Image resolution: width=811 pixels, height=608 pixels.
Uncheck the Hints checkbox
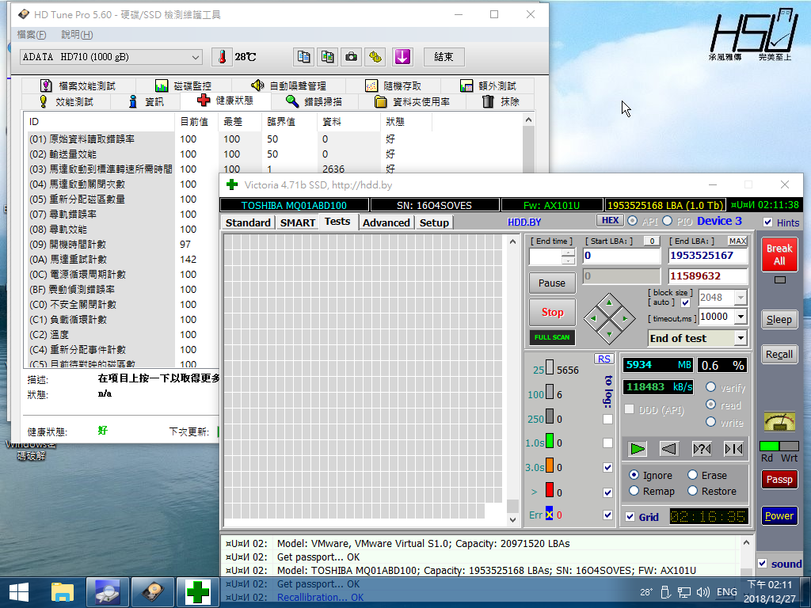point(767,222)
